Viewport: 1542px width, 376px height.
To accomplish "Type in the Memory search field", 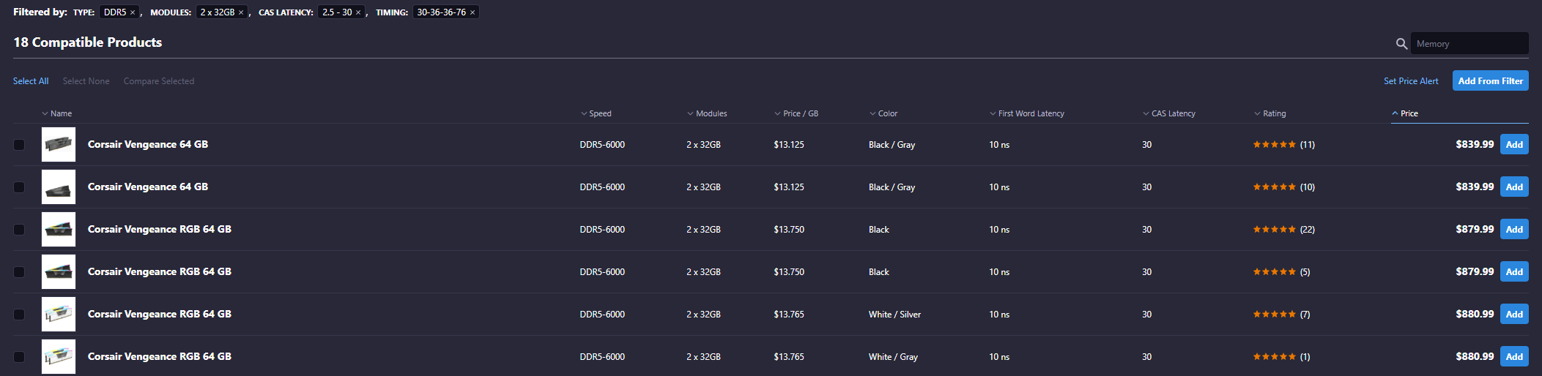I will point(1469,44).
